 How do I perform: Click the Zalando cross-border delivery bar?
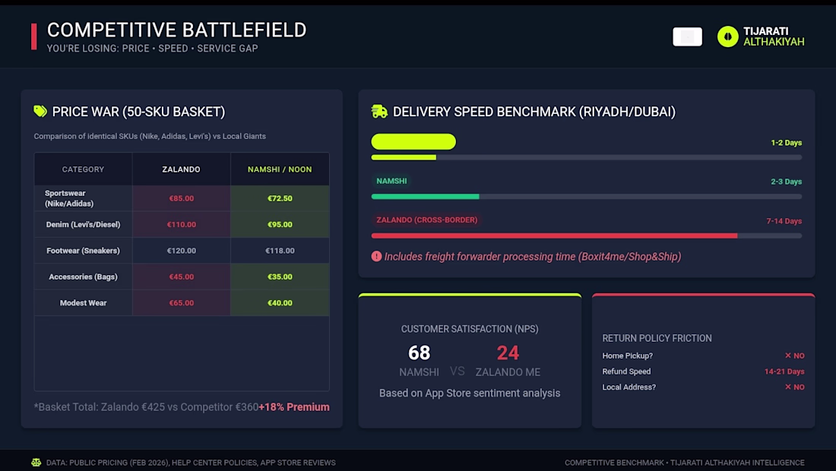[x=586, y=236]
